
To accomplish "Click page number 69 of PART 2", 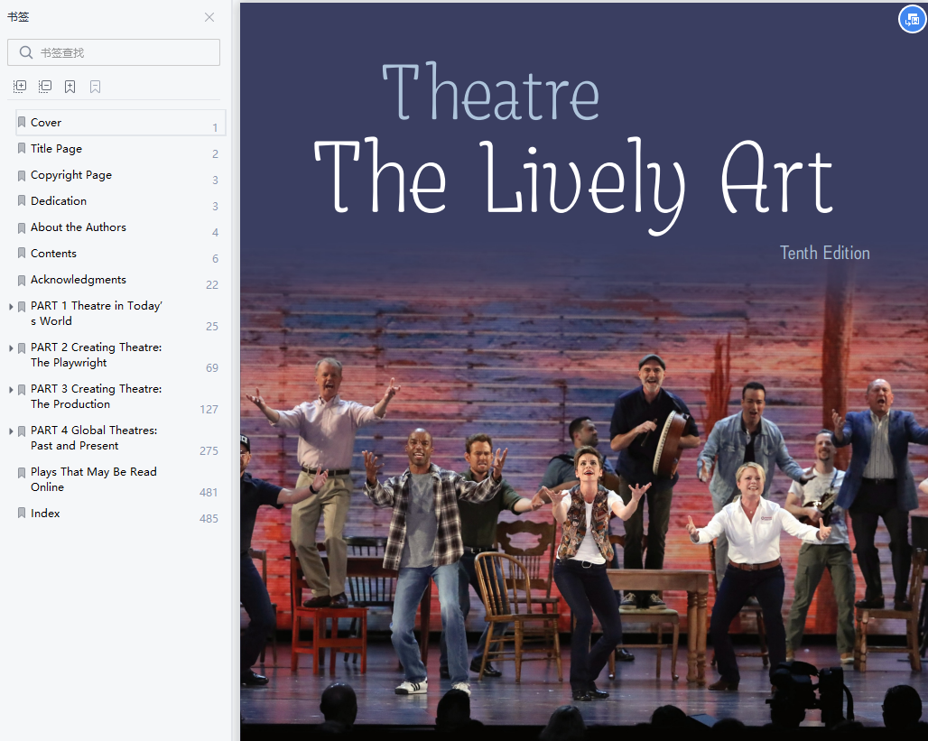I will click(212, 368).
